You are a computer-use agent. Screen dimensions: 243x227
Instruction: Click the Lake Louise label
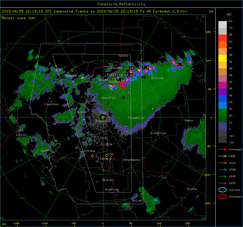pyautogui.click(x=21, y=133)
